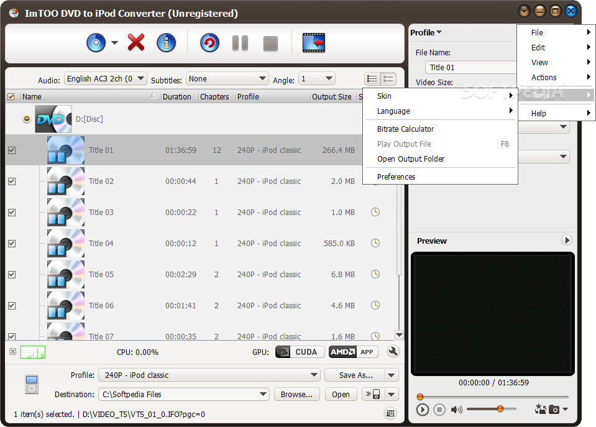Open Preferences from Tools menu
This screenshot has width=596, height=427.
(x=440, y=177)
